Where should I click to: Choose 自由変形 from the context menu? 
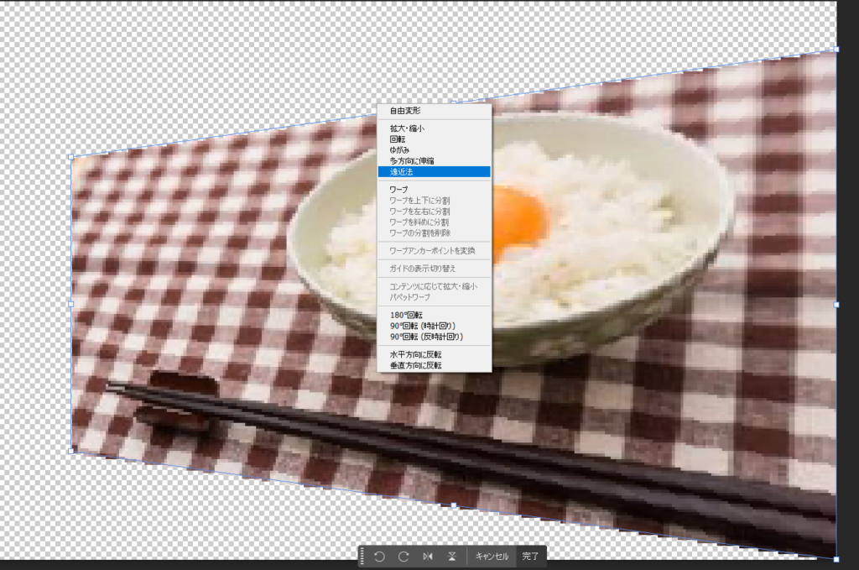point(405,111)
